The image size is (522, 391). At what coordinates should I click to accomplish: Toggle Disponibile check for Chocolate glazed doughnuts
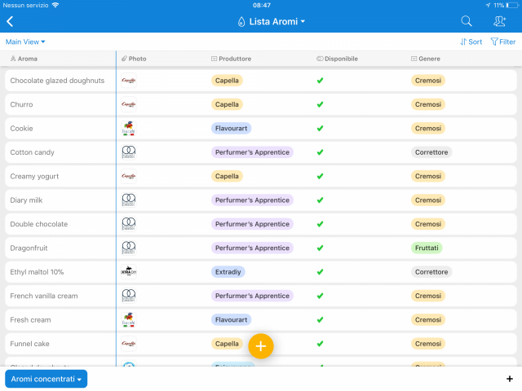click(320, 81)
